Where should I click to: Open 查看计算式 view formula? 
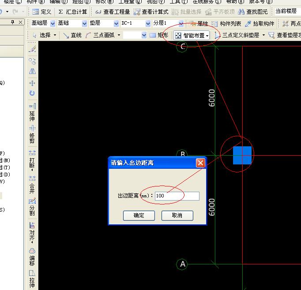(x=151, y=12)
